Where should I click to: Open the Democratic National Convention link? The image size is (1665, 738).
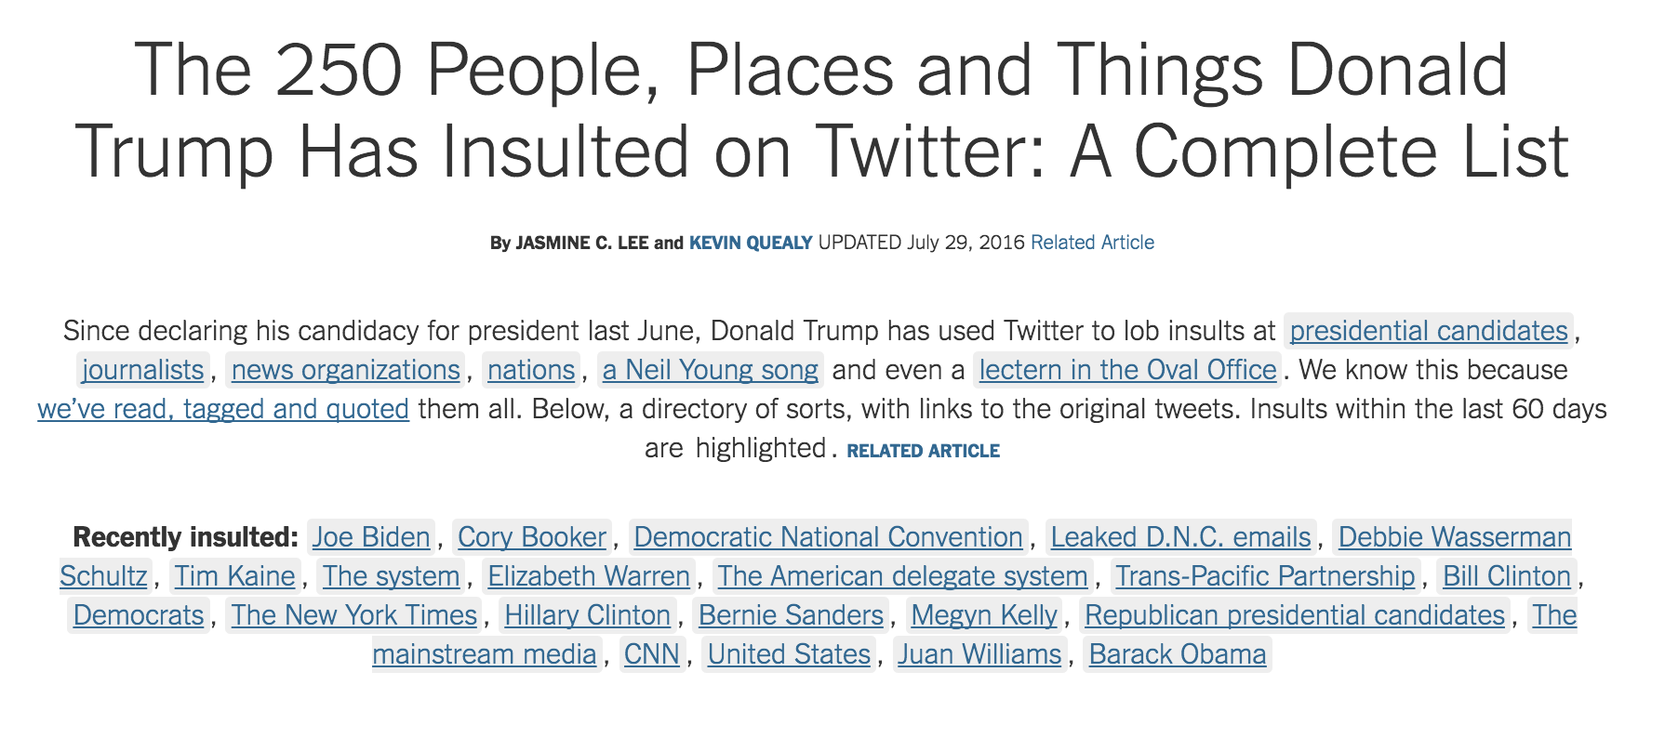coord(828,537)
